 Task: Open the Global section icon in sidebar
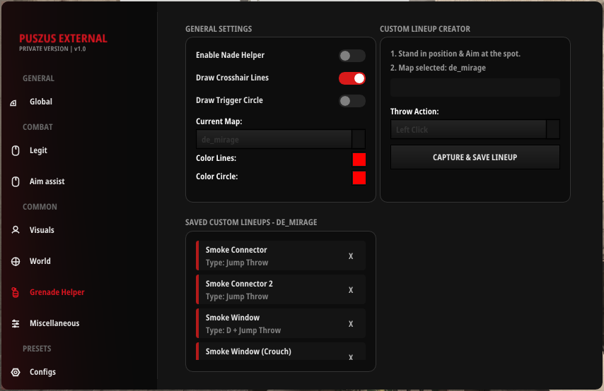pyautogui.click(x=13, y=102)
